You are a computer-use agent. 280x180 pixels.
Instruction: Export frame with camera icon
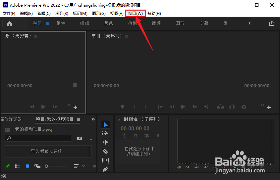(244, 107)
